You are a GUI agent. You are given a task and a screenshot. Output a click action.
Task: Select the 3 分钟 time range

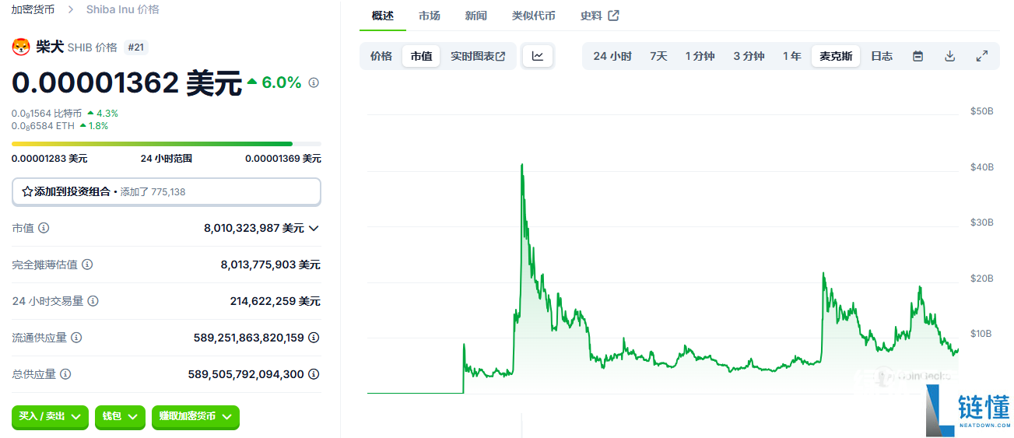(749, 56)
